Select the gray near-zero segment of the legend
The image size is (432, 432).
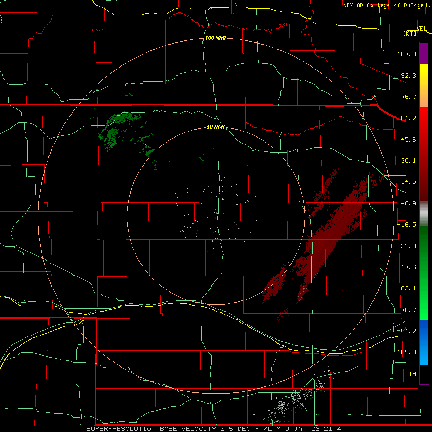[x=424, y=214]
